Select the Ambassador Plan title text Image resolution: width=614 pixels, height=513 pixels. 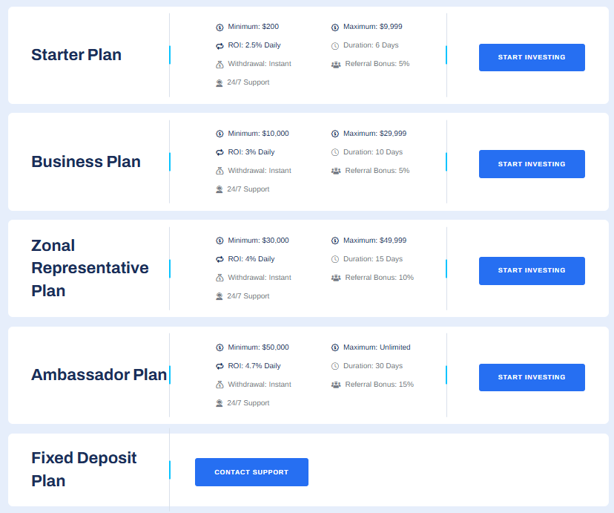click(99, 375)
